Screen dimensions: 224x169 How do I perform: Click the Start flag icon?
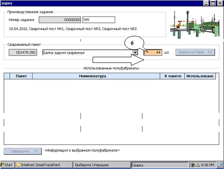click(2, 165)
